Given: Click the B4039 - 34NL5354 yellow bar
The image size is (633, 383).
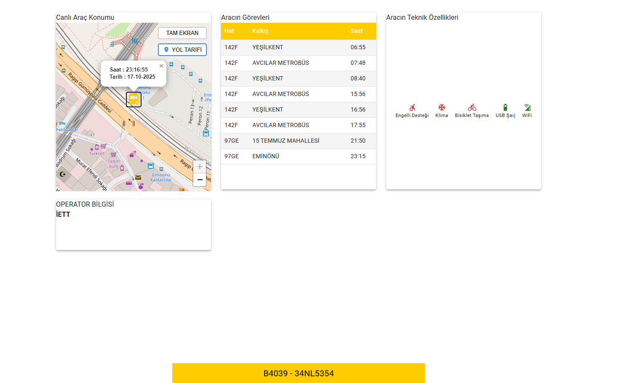Looking at the screenshot, I should tap(298, 373).
